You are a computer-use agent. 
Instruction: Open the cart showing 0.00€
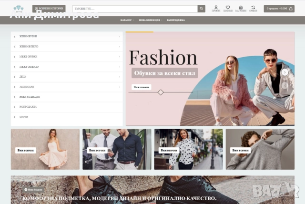(279, 9)
